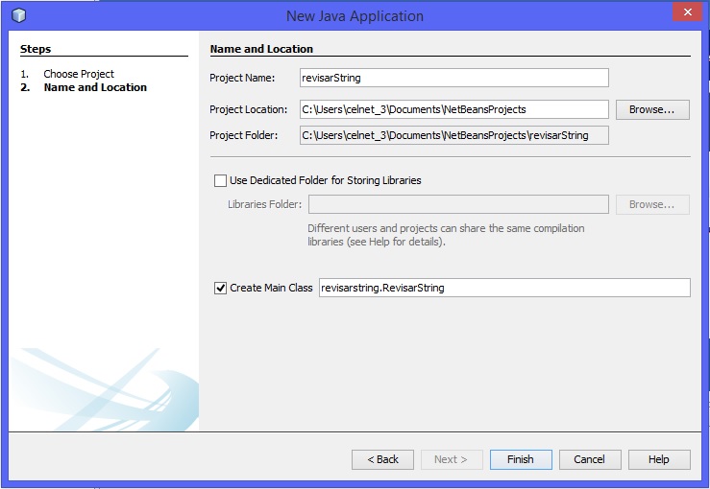Click the Name and Location panel heading
Image resolution: width=710 pixels, height=489 pixels.
[261, 49]
